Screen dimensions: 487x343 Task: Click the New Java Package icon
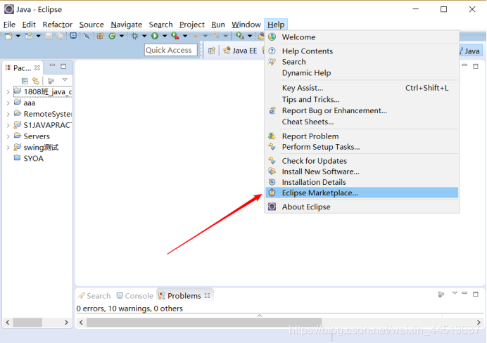(100, 36)
